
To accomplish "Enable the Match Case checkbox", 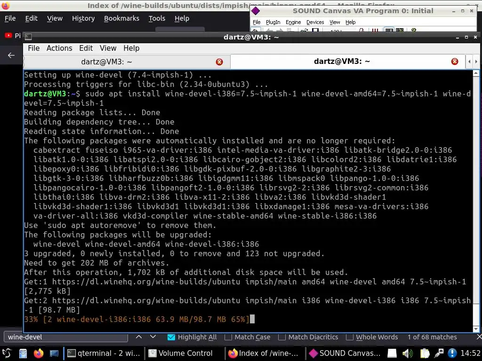I will click(228, 337).
